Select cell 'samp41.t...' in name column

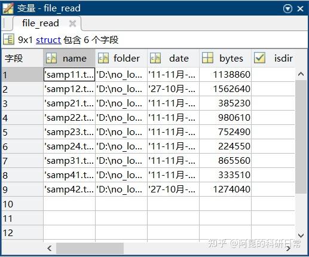69,175
